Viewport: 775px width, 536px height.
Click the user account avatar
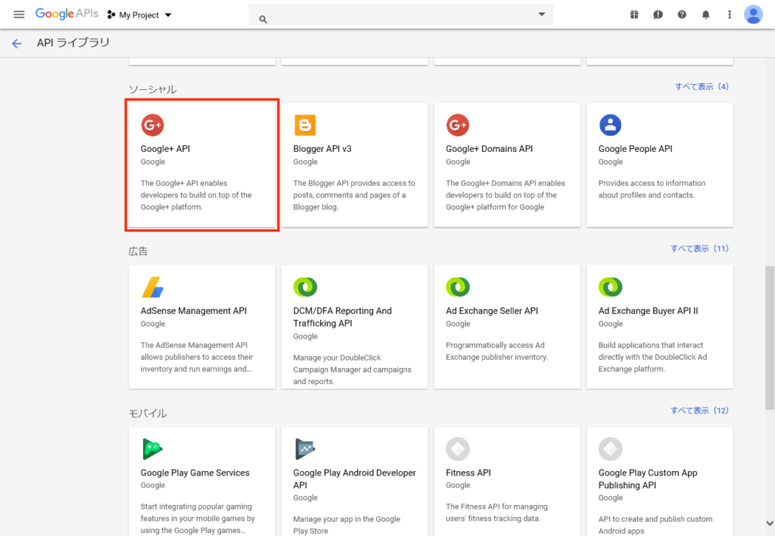[753, 14]
